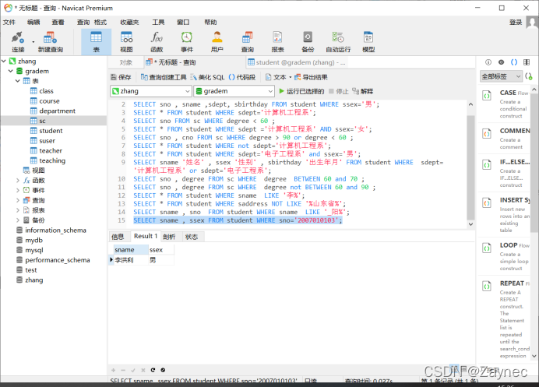
Task: Select the CASE snippet icon
Action: [487, 96]
